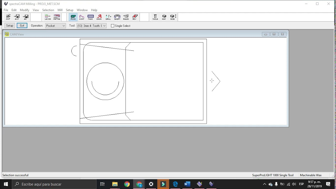Screen dimensions: 336x189
Task: Open Task View on the taskbar
Action: (102, 184)
